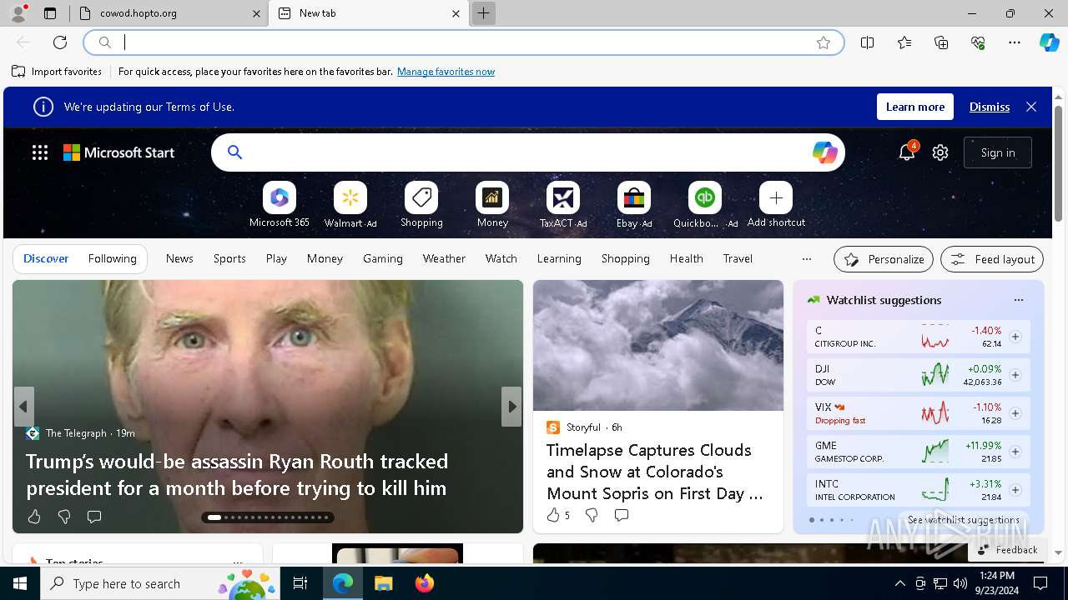1068x600 pixels.
Task: Open Feed layout options
Action: tap(992, 259)
